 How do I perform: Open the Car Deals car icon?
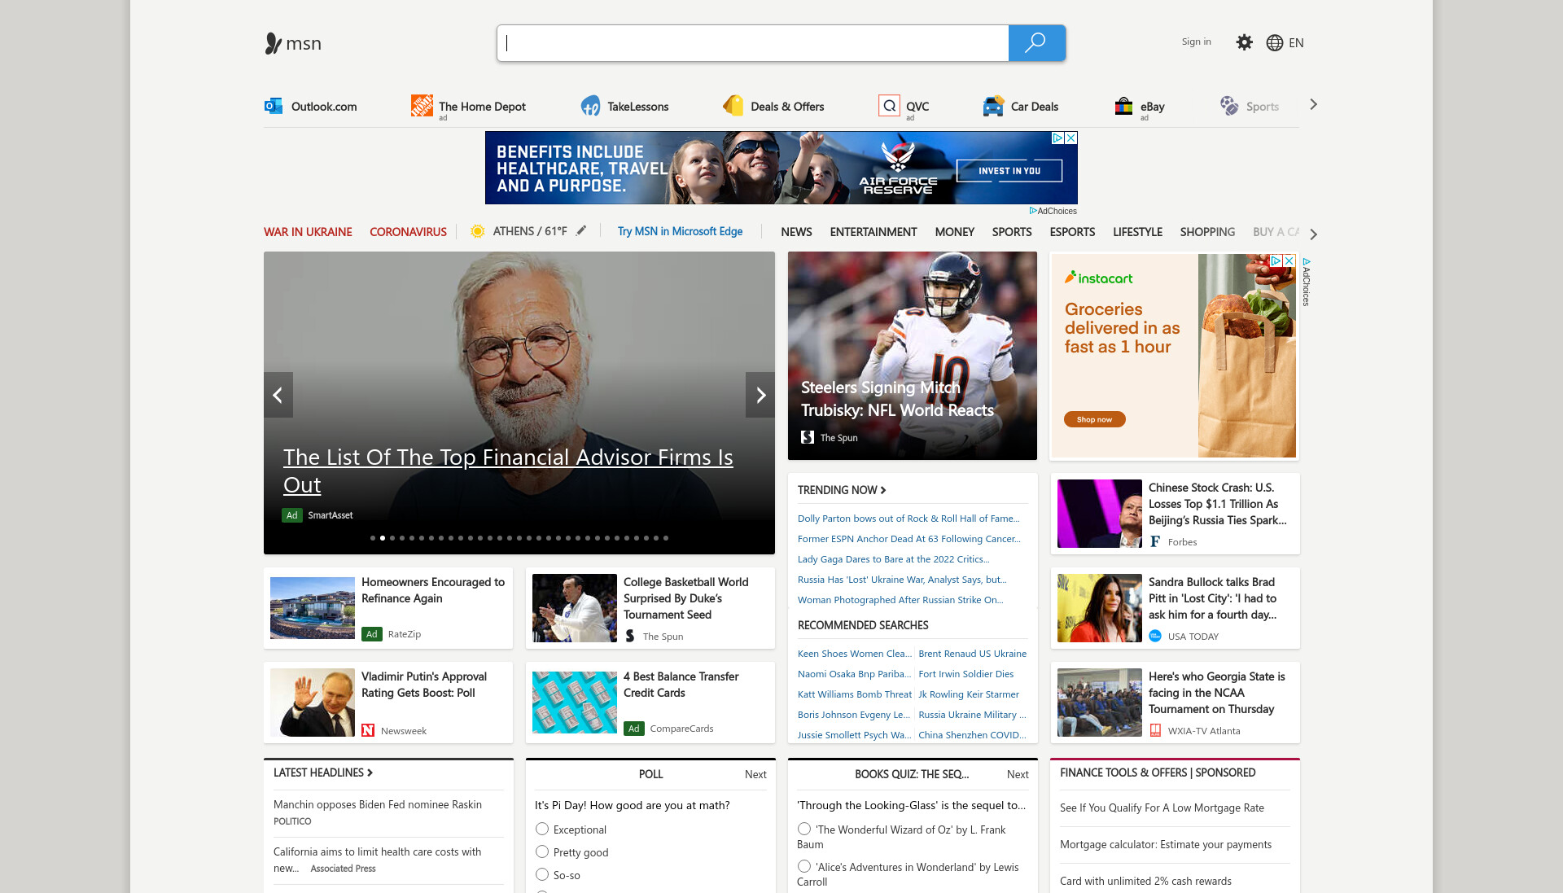coord(992,106)
